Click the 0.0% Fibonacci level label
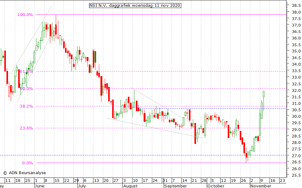The width and height of the screenshot is (302, 188). (x=27, y=163)
